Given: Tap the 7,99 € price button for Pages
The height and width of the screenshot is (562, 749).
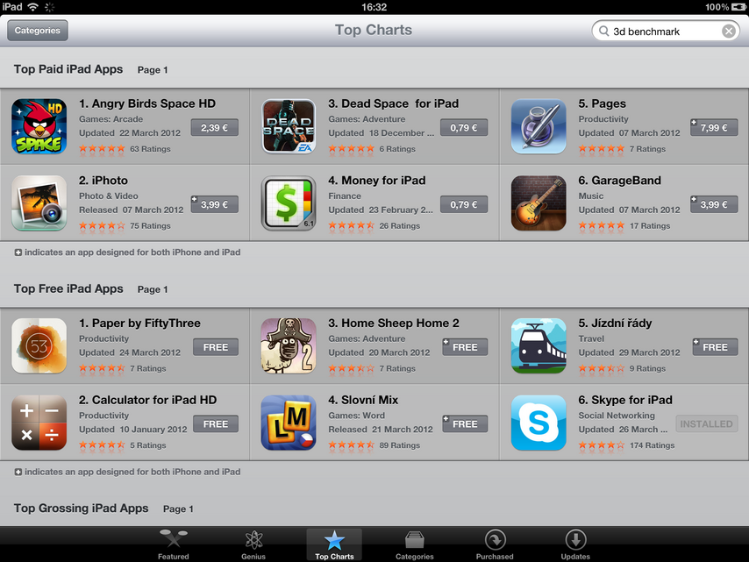Looking at the screenshot, I should (x=714, y=127).
